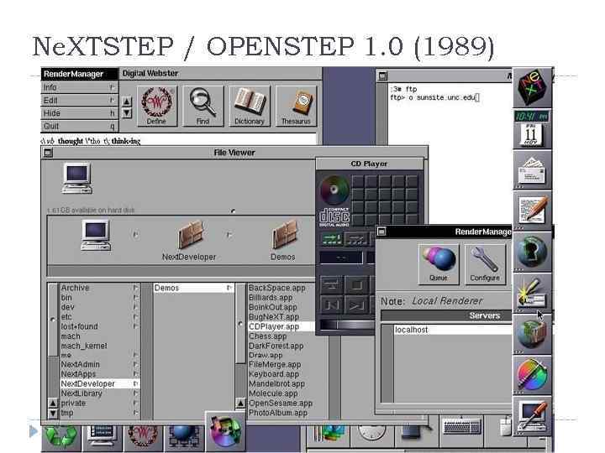Click the Configure wrench icon
Image resolution: width=605 pixels, height=453 pixels.
pos(485,264)
